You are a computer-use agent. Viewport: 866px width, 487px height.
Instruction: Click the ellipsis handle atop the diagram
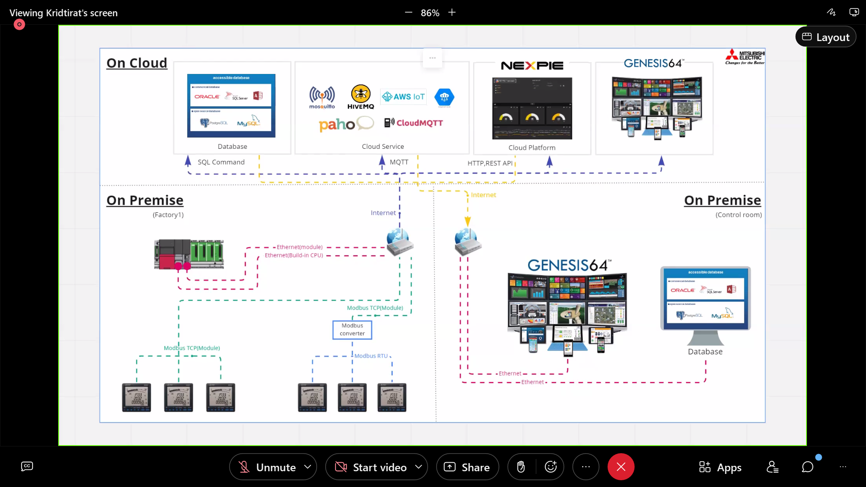tap(433, 58)
